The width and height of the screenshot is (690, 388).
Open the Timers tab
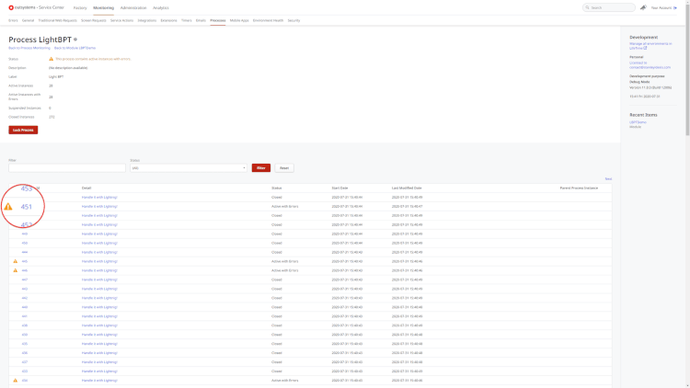click(187, 19)
